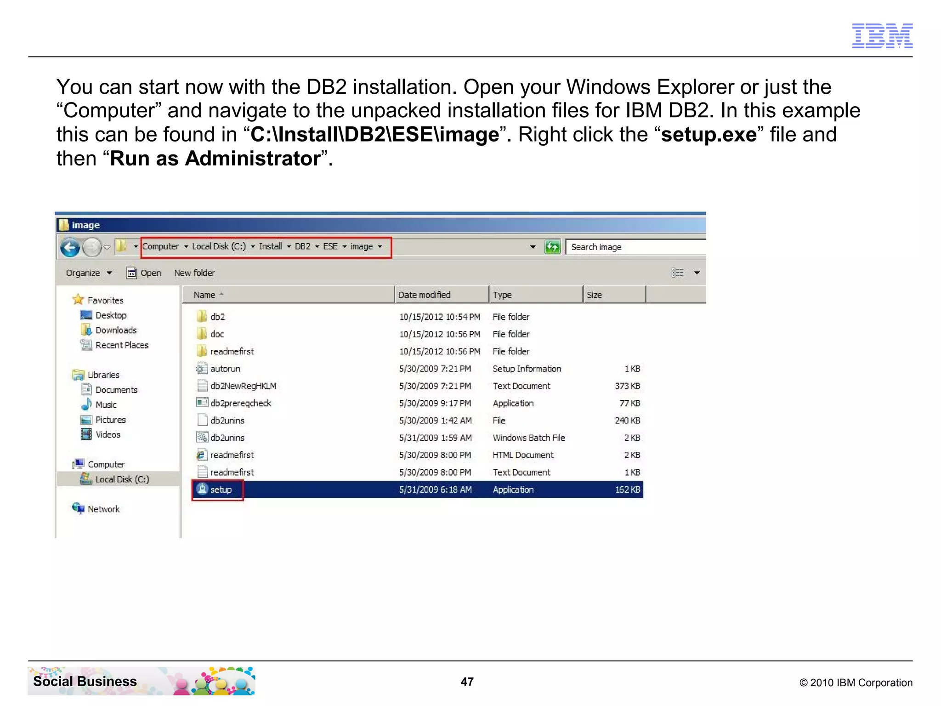Screen dimensions: 941x706
Task: Sort by the Type column header
Action: coord(536,295)
